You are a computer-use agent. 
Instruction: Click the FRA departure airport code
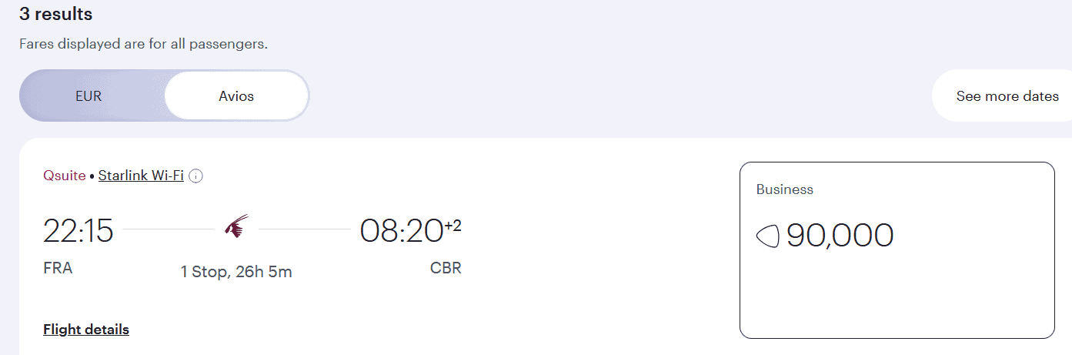point(58,269)
